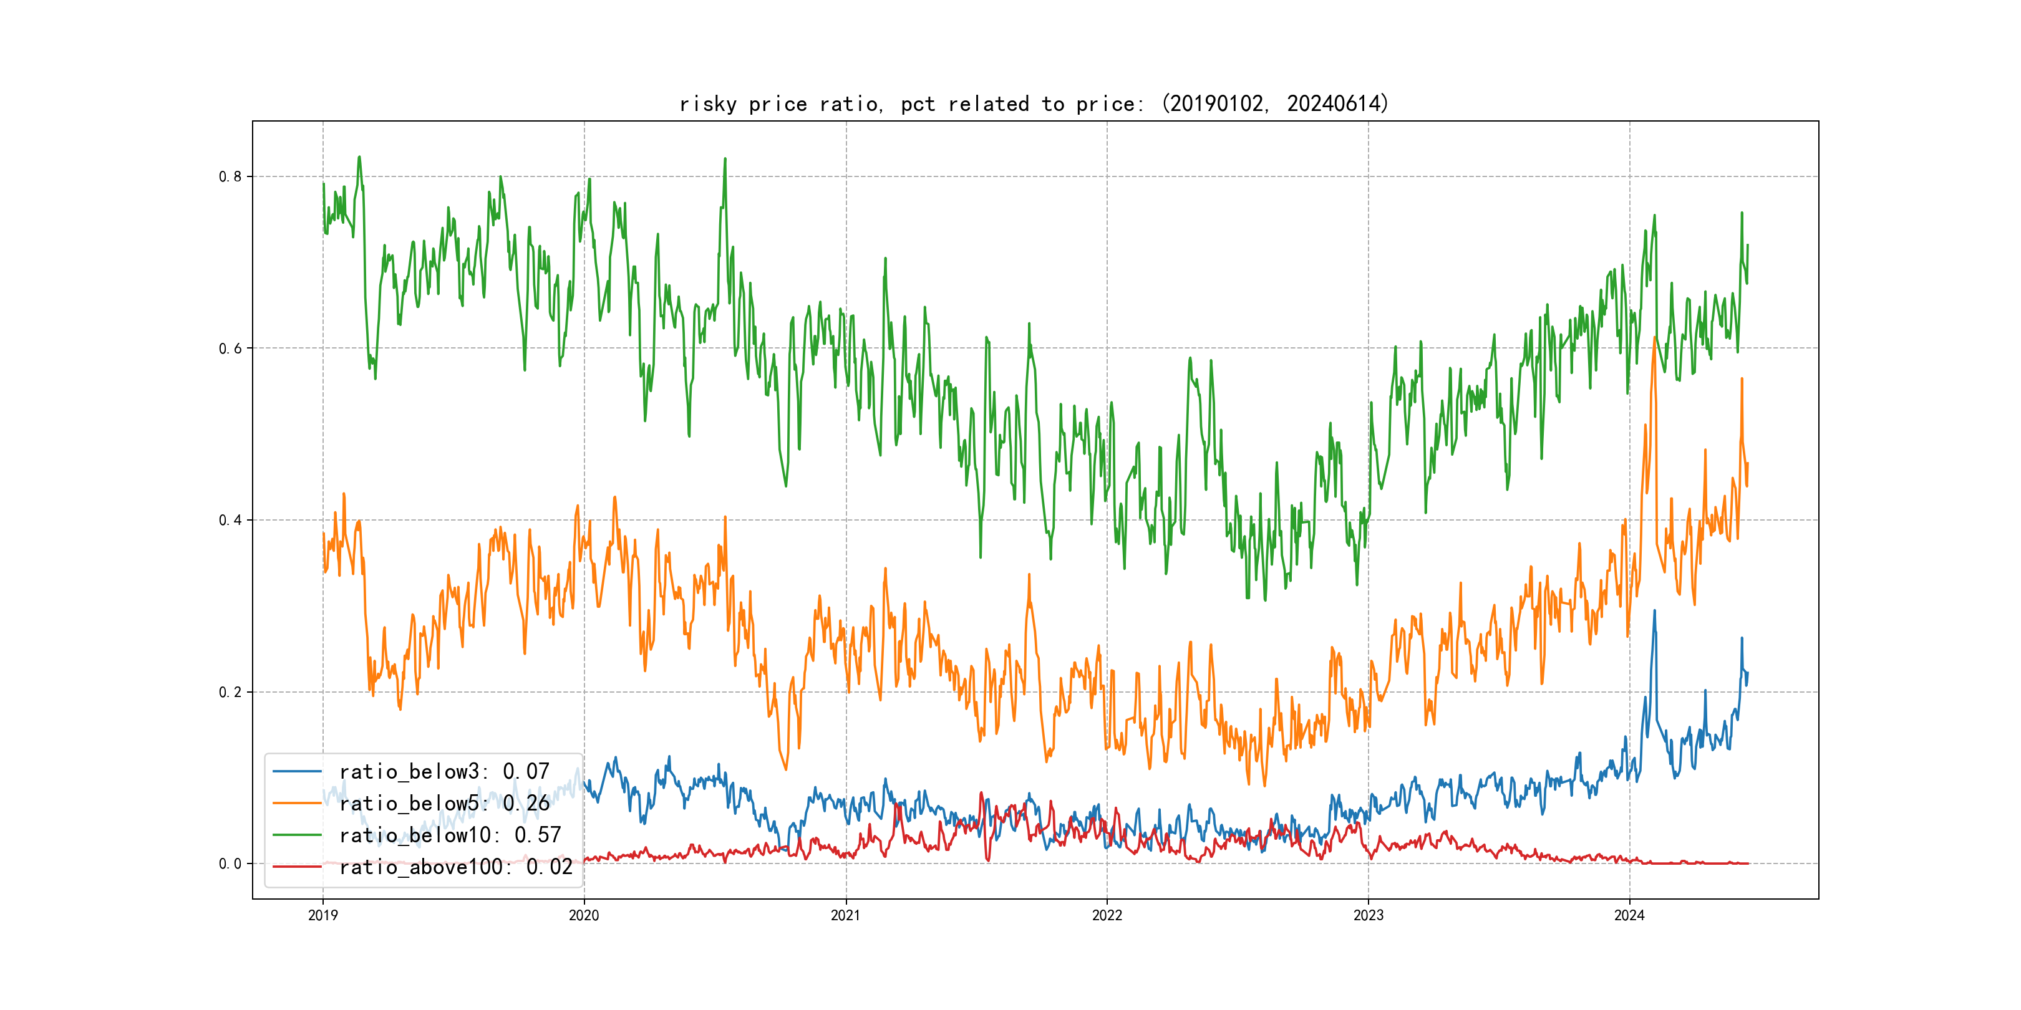Click the ratio_below3 legend label

coord(444,772)
